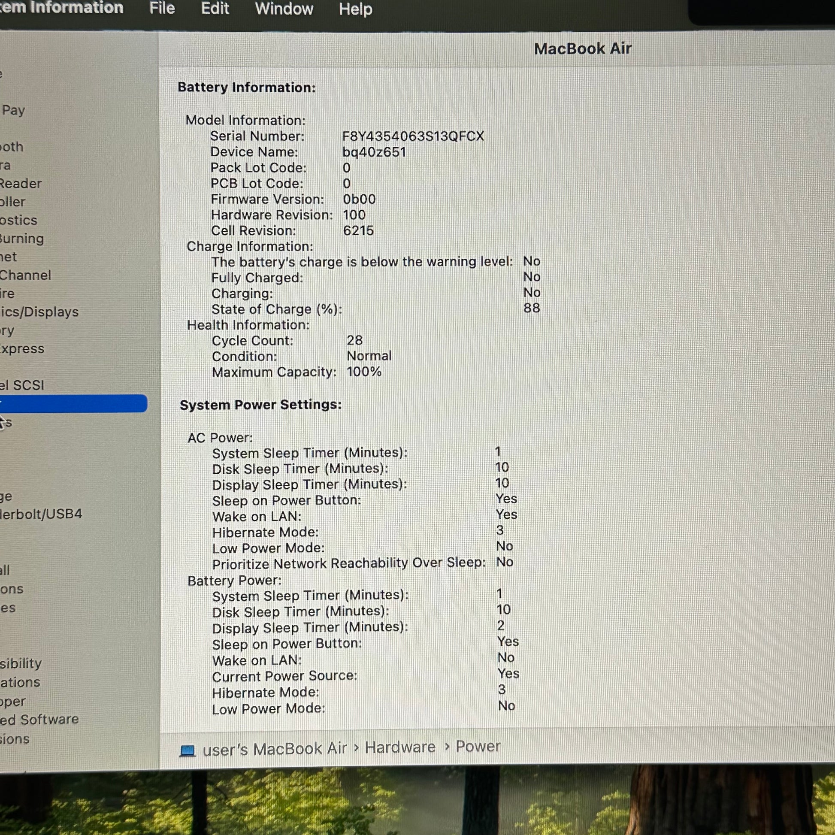
Task: Open the Edit menu
Action: pos(215,8)
